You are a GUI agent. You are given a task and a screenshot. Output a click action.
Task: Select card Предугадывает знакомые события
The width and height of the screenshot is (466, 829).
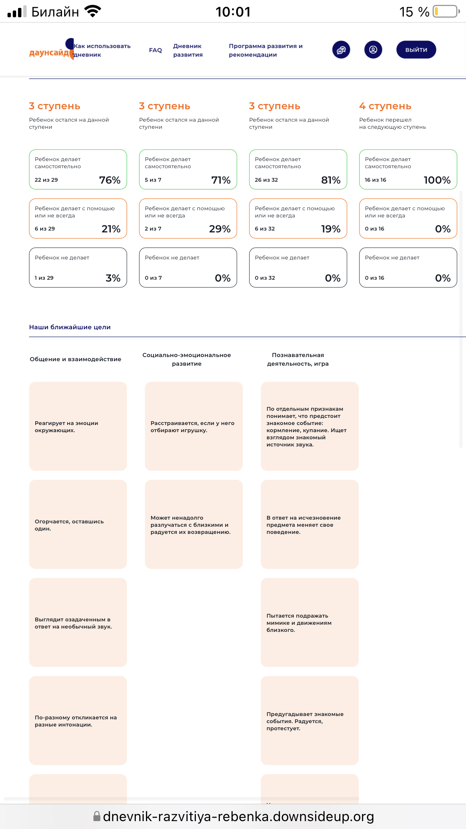pyautogui.click(x=310, y=721)
